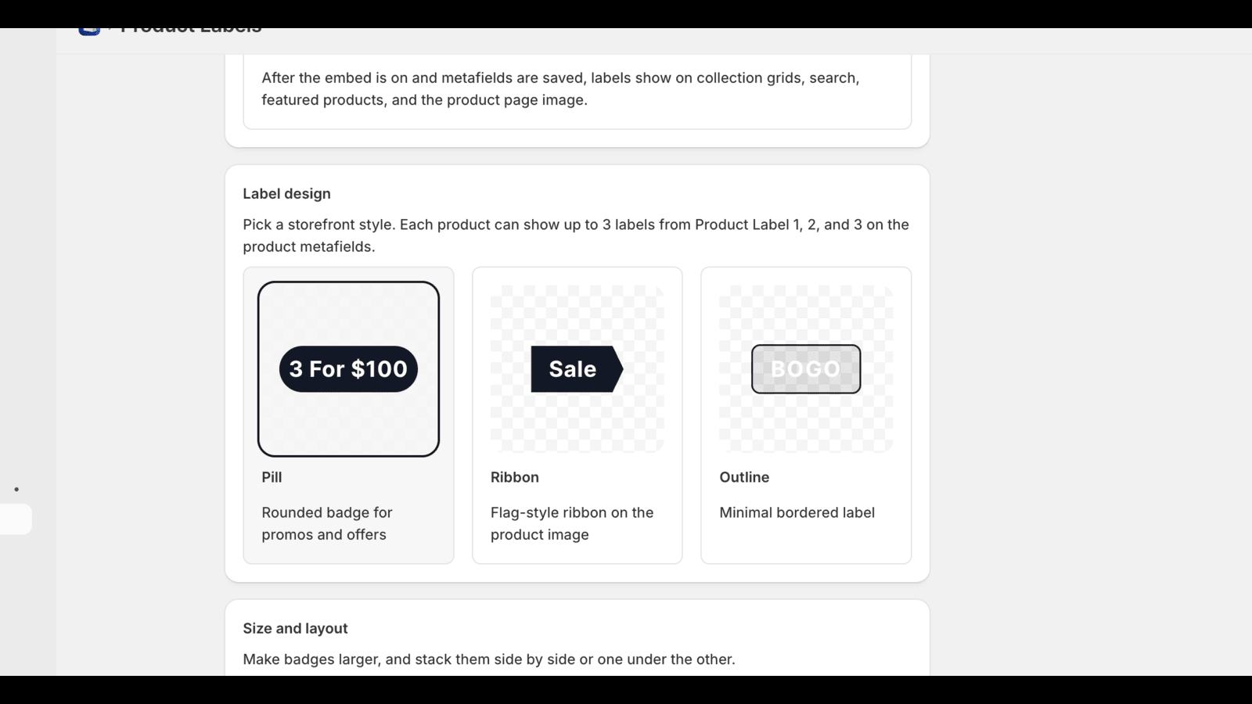Click the Ribbon checkered preview thumbnail
Image resolution: width=1252 pixels, height=704 pixels.
(577, 369)
